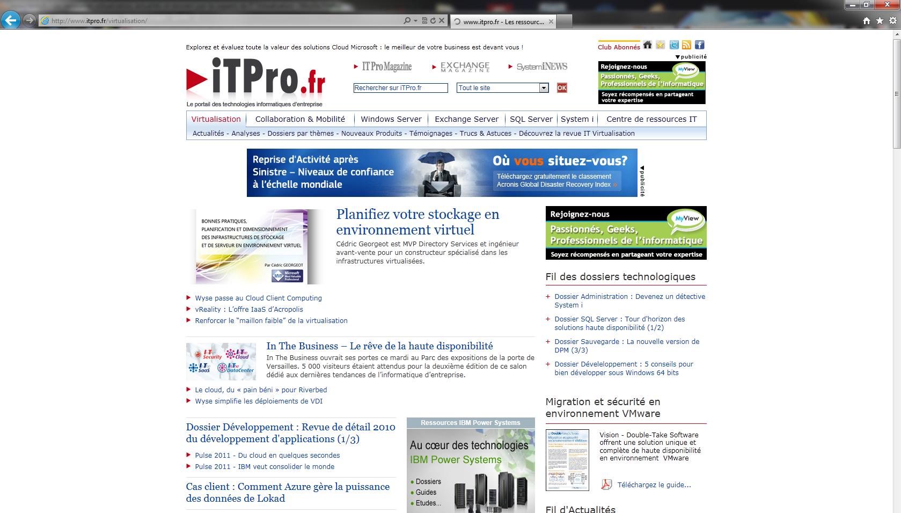Viewport: 901px width, 513px height.
Task: Open the address bar autocomplete dropdown arrow
Action: click(x=415, y=20)
